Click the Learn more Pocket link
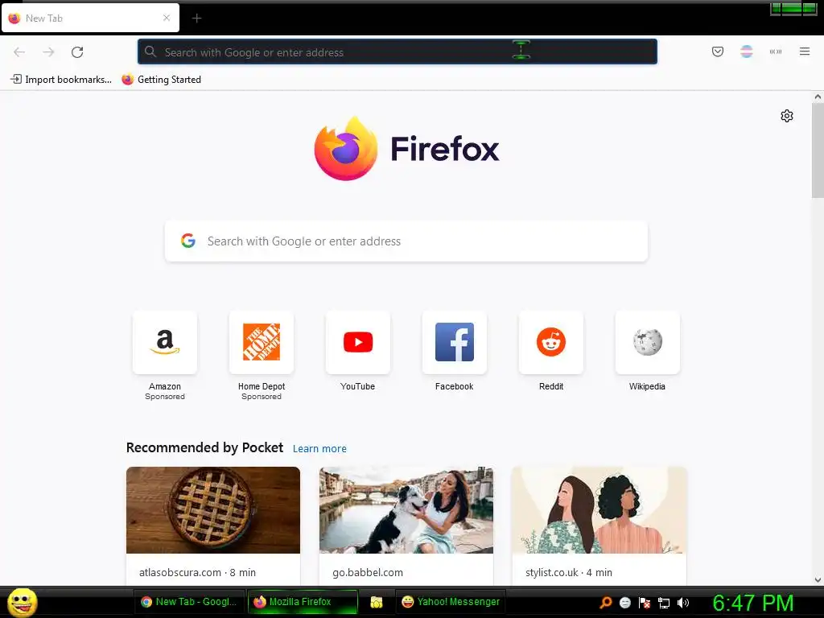The width and height of the screenshot is (824, 618). tap(319, 449)
